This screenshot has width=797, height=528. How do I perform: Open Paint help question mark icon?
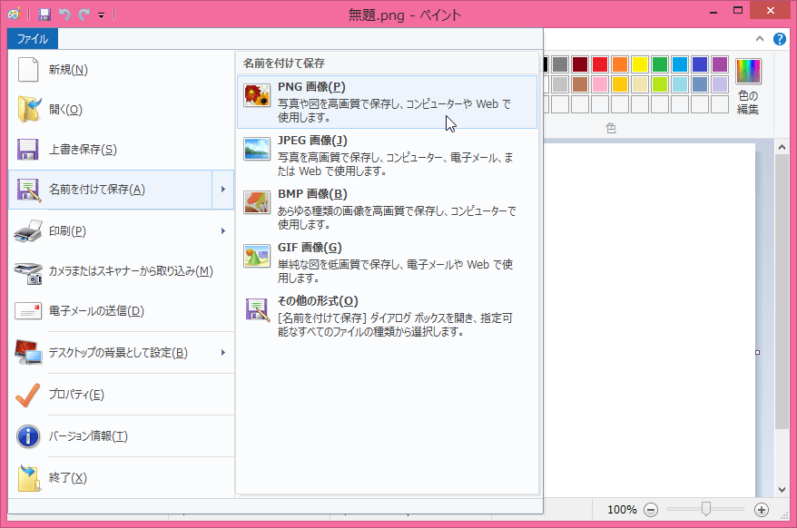779,39
